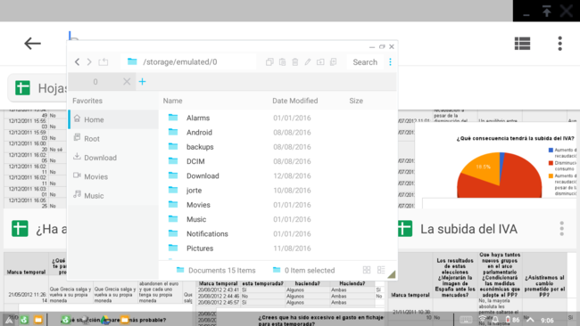580x326 pixels.
Task: Click the copy icon in file manager toolbar
Action: point(269,62)
